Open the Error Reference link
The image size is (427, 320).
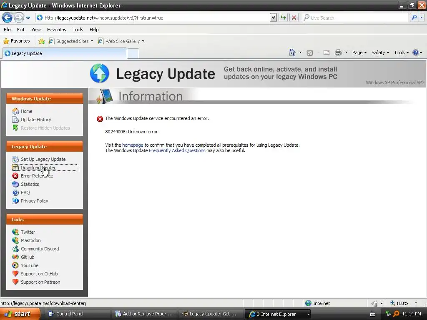(x=37, y=176)
